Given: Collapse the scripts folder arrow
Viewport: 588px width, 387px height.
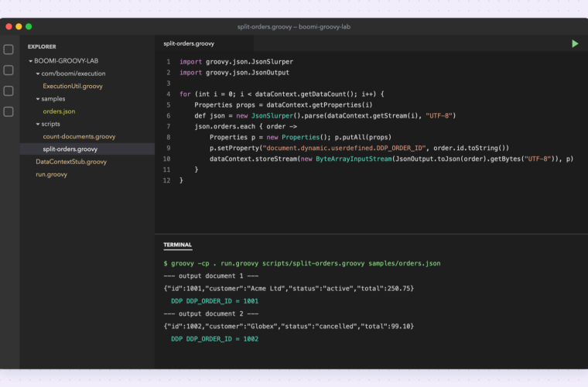Looking at the screenshot, I should pyautogui.click(x=38, y=124).
